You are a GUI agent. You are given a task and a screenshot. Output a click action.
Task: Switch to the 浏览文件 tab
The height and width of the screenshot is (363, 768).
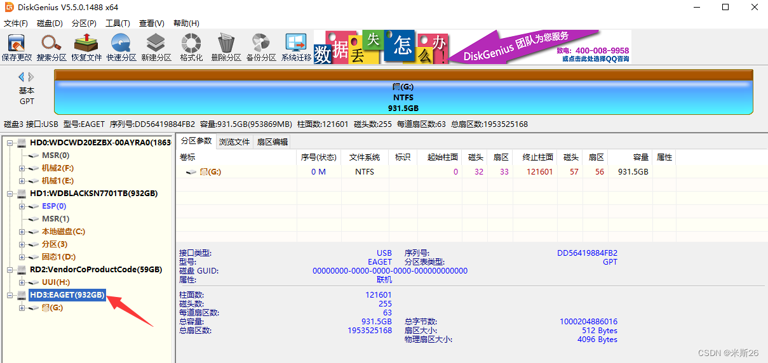234,142
